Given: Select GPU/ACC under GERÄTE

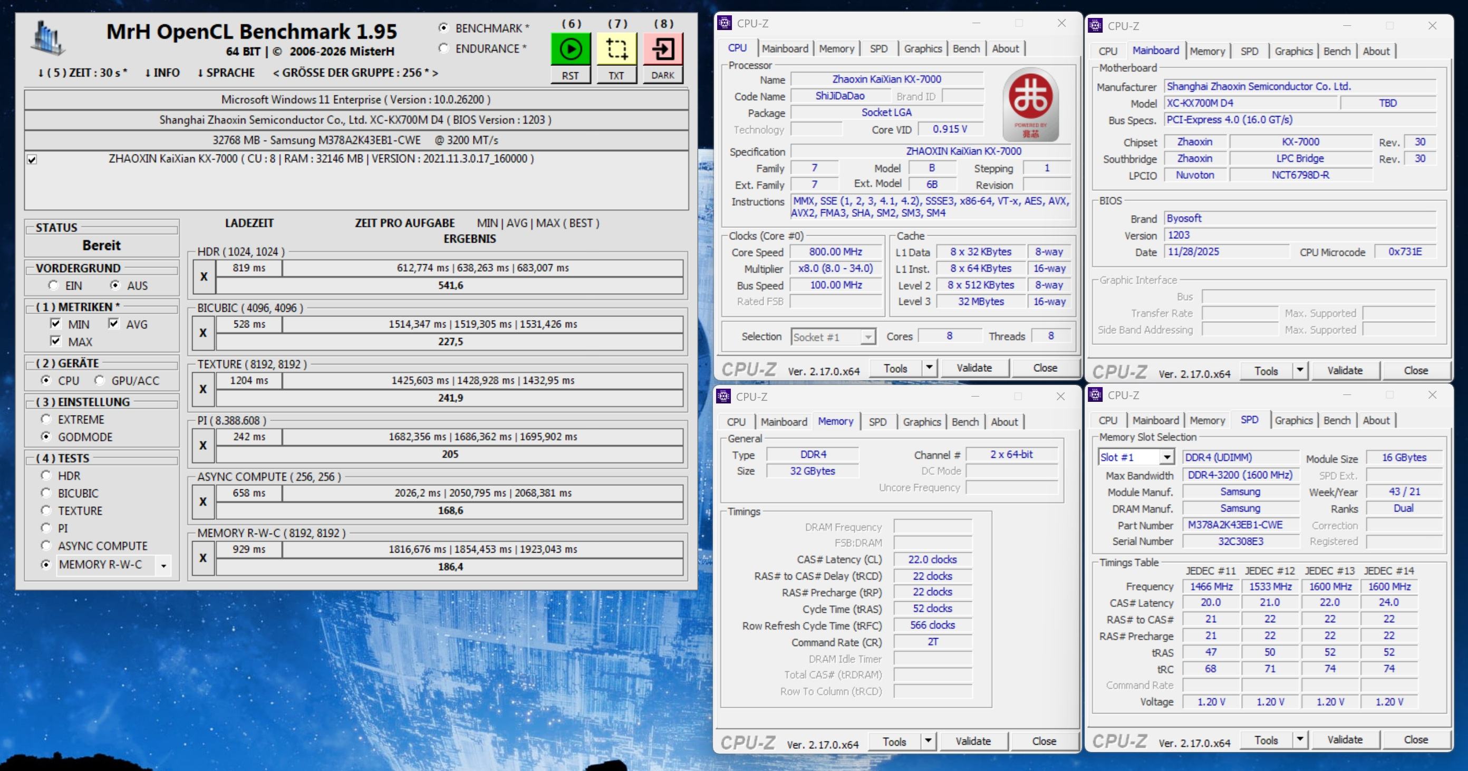Looking at the screenshot, I should coord(100,380).
